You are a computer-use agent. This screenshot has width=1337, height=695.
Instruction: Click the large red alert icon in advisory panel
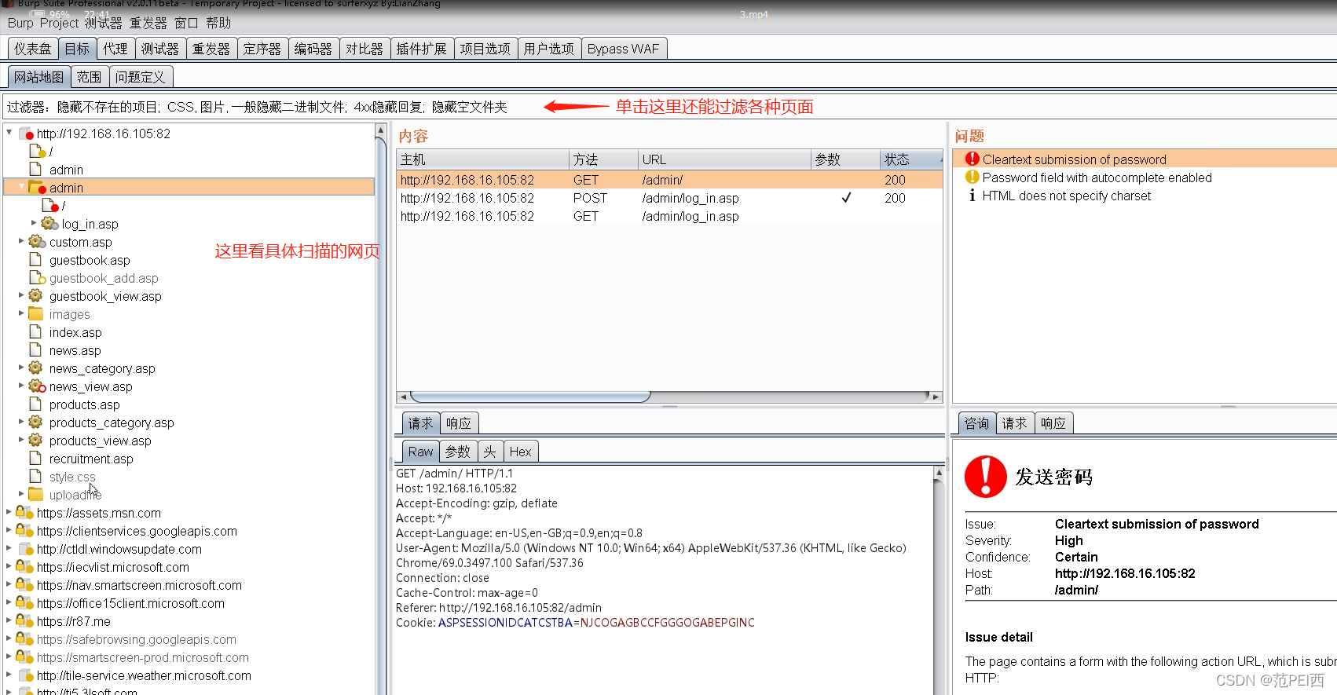(986, 477)
